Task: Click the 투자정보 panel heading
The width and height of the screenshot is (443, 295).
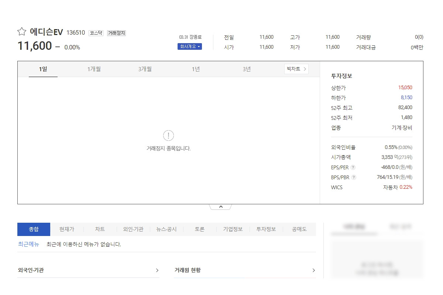Action: [341, 76]
